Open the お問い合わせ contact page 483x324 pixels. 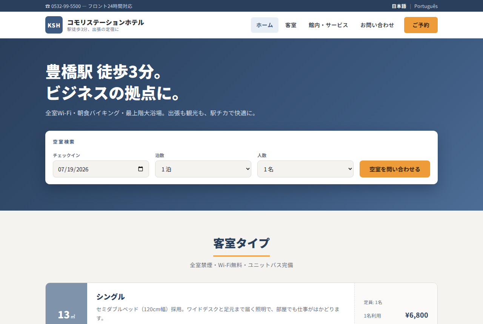[x=377, y=25]
